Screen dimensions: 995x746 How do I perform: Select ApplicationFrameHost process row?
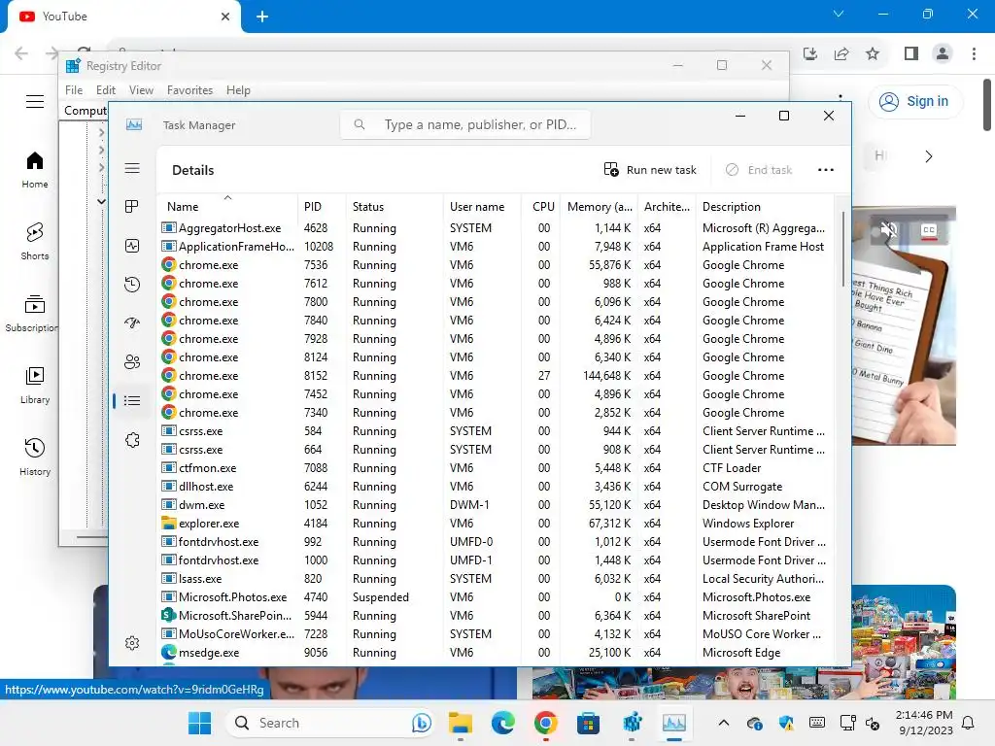pyautogui.click(x=496, y=246)
